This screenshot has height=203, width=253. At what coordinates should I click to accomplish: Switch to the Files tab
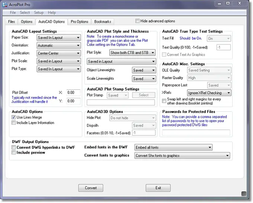click(x=12, y=22)
